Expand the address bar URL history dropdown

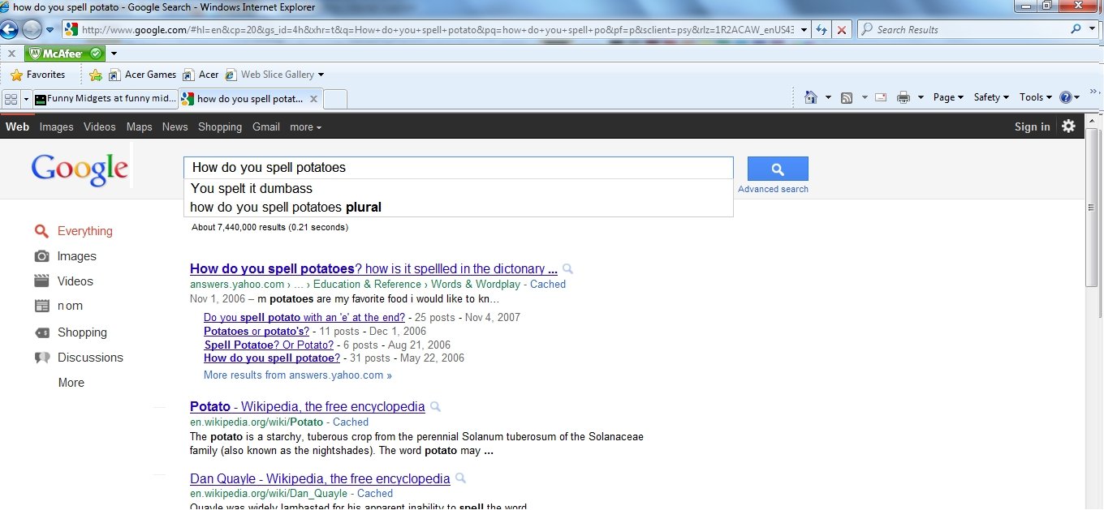(x=804, y=30)
